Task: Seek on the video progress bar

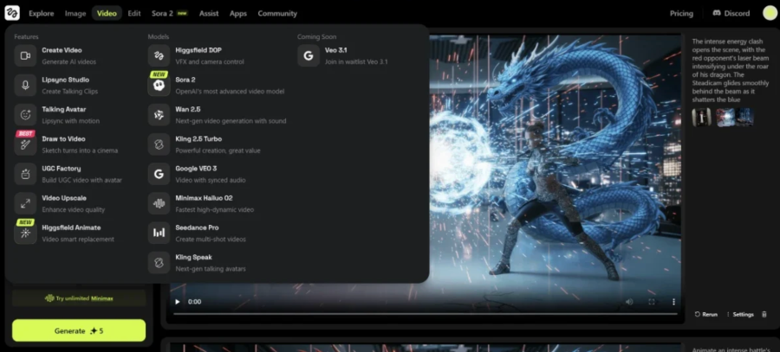Action: [x=426, y=314]
